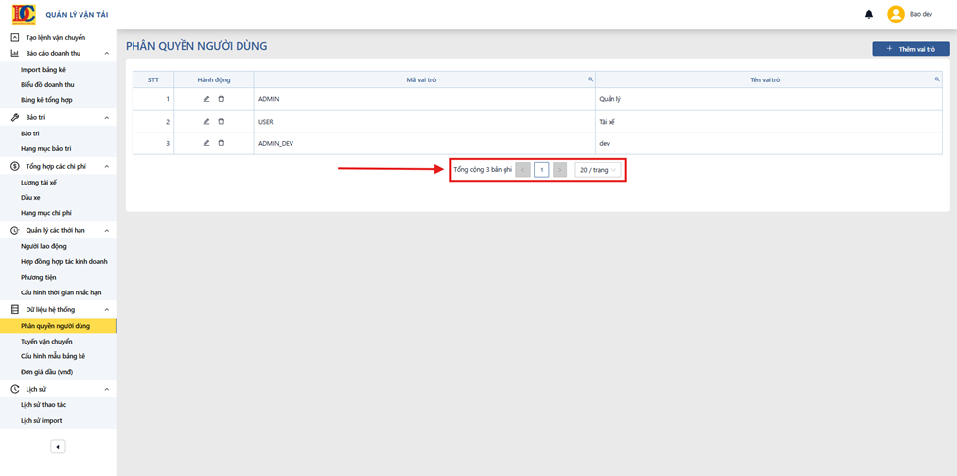Collapse the Báo cáo doanh thu section
The height and width of the screenshot is (476, 957).
106,54
